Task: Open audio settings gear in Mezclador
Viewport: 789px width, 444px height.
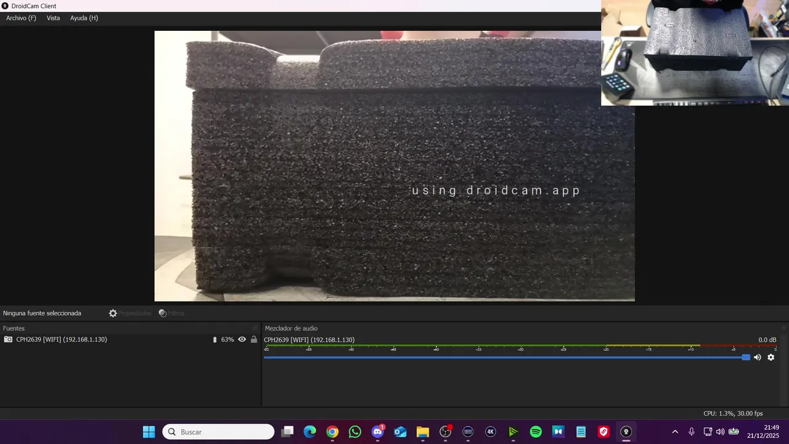Action: point(771,358)
